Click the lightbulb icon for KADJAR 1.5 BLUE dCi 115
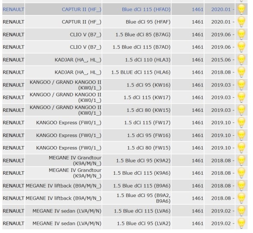The width and height of the screenshot is (253, 233). click(x=241, y=72)
